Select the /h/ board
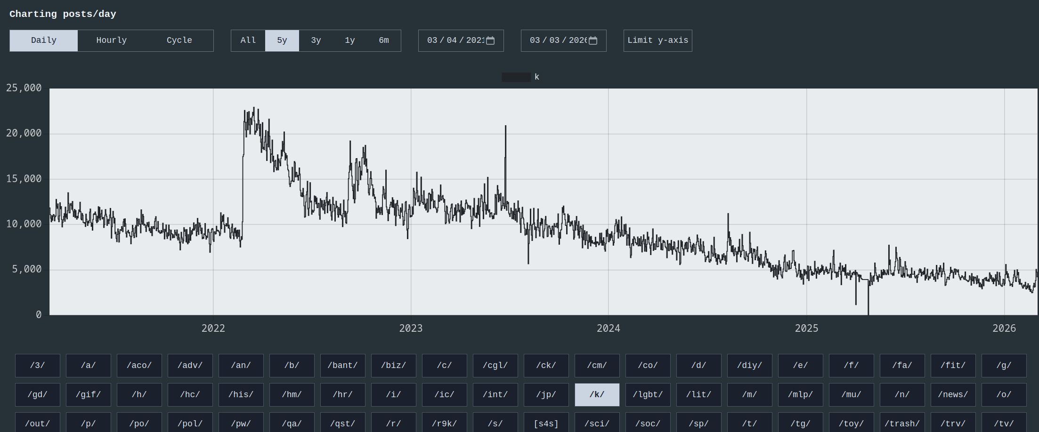The width and height of the screenshot is (1039, 432). click(x=139, y=395)
